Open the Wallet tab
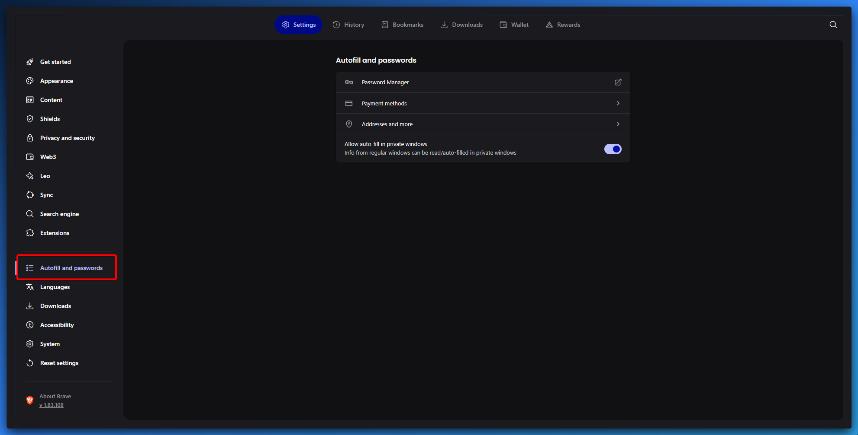The height and width of the screenshot is (435, 858). [x=514, y=25]
